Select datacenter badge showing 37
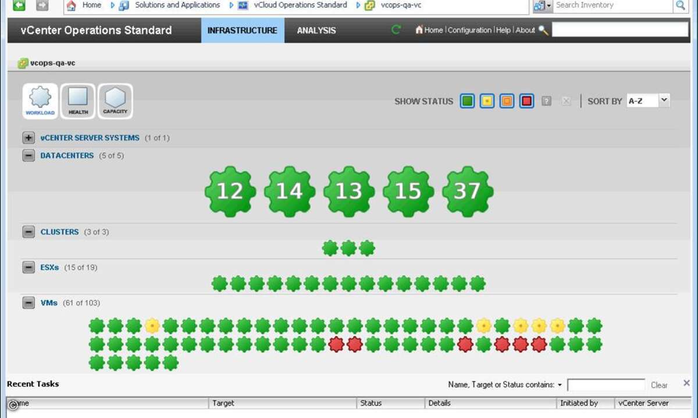 468,192
